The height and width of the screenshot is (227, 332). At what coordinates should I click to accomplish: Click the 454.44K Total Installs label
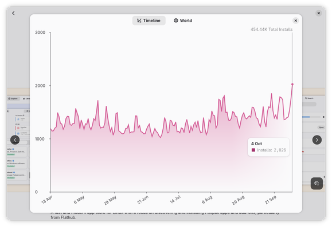click(x=271, y=29)
